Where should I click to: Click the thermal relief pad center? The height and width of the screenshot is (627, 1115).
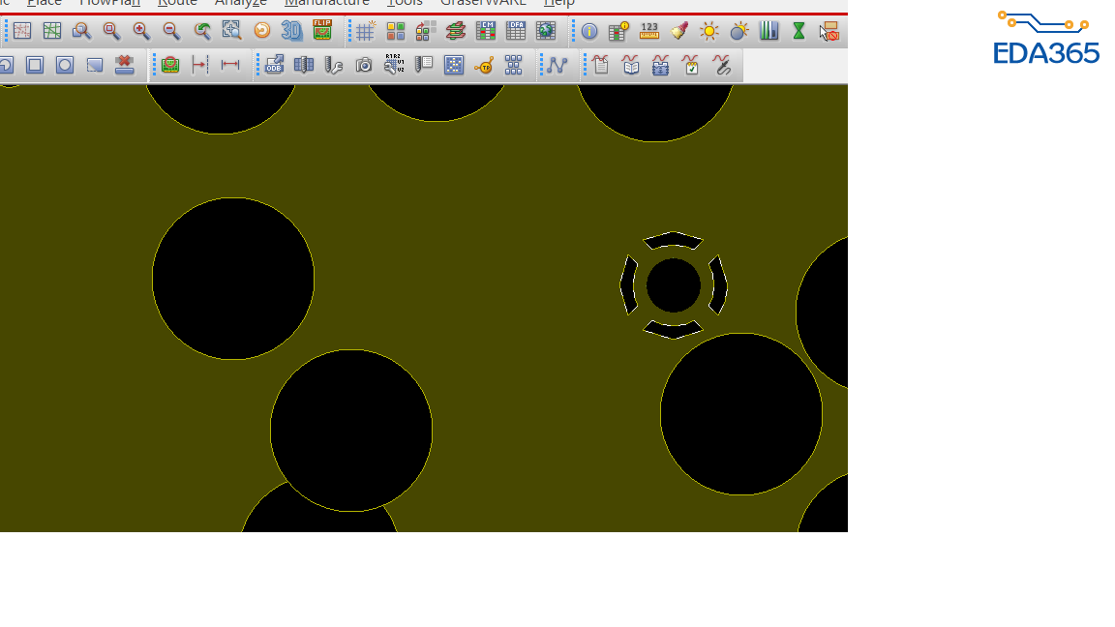tap(674, 285)
